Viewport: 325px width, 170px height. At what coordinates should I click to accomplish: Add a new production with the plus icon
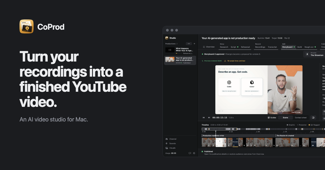194,44
